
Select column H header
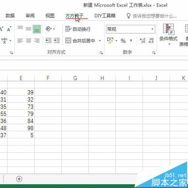pyautogui.click(x=102, y=78)
